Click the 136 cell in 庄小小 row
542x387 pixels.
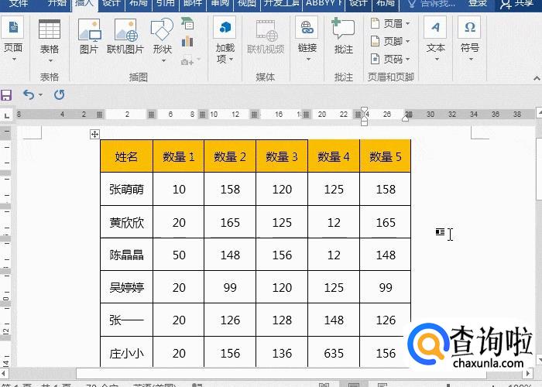[282, 352]
